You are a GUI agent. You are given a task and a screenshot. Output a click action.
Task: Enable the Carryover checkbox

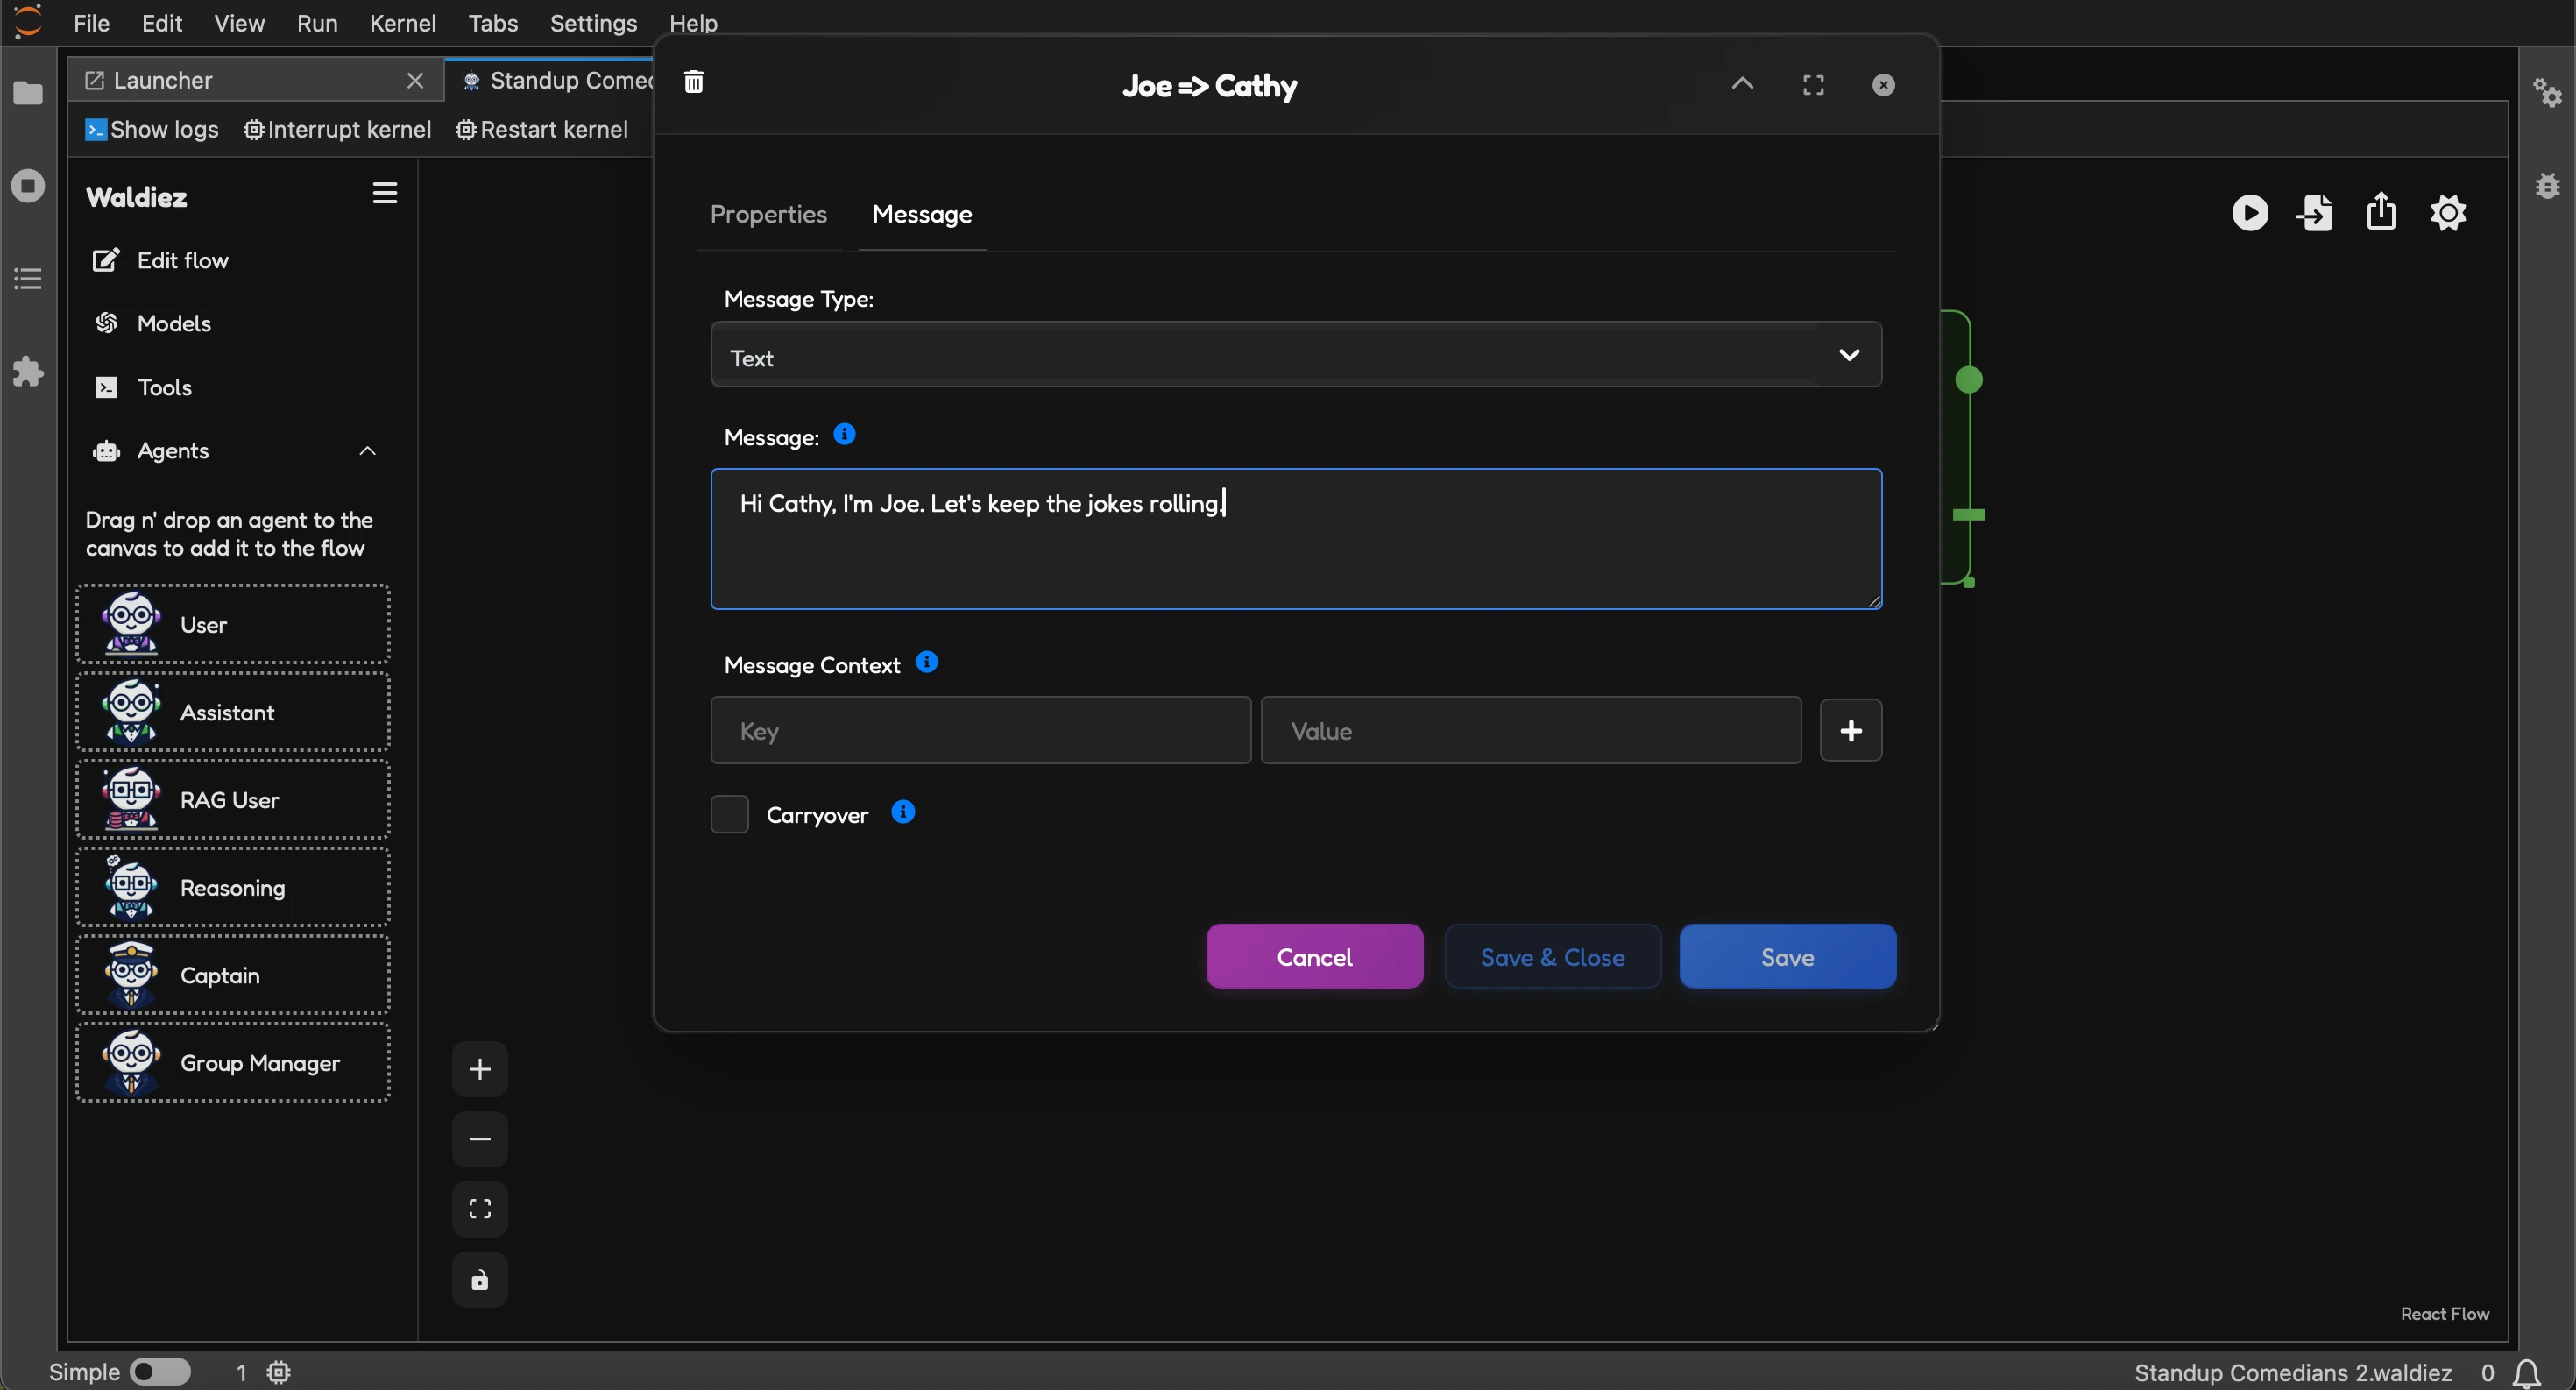click(x=729, y=814)
